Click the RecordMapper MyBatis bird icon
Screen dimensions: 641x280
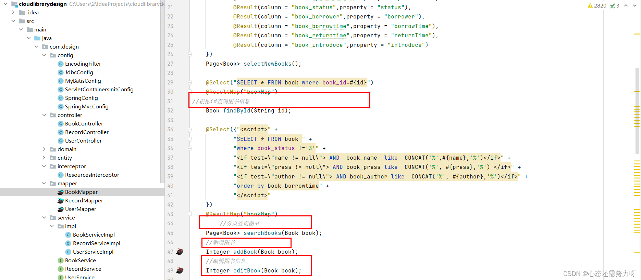[x=61, y=201]
